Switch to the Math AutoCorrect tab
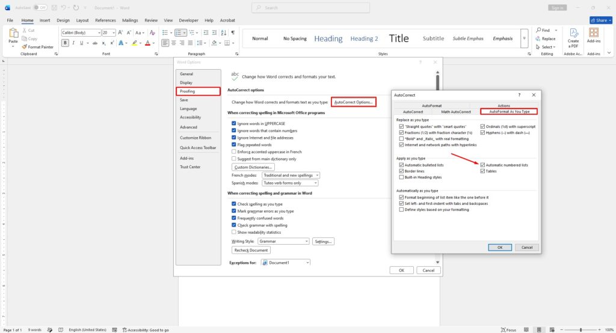This screenshot has height=333, width=616. pos(456,112)
